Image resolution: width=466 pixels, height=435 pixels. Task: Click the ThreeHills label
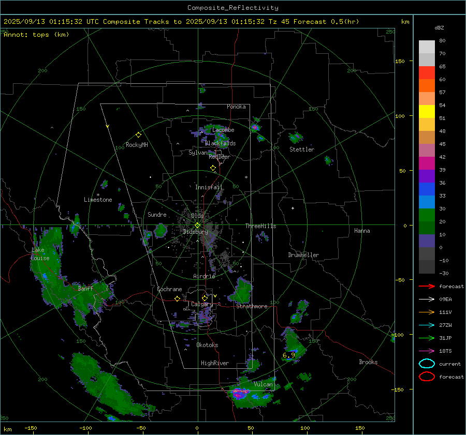coord(260,226)
